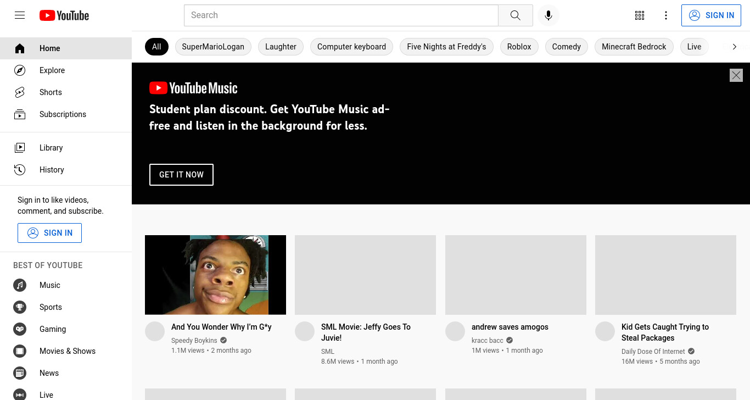Close the YouTube Music banner

pyautogui.click(x=736, y=75)
